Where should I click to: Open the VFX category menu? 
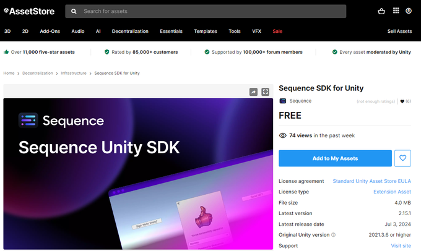click(256, 31)
